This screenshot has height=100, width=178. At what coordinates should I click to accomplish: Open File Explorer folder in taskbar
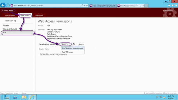coord(24,97)
